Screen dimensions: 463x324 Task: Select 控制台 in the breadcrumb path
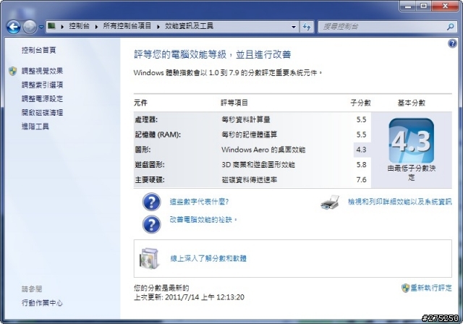79,26
